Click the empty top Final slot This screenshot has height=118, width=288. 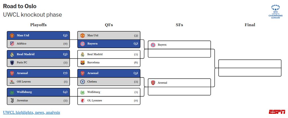[250, 64]
